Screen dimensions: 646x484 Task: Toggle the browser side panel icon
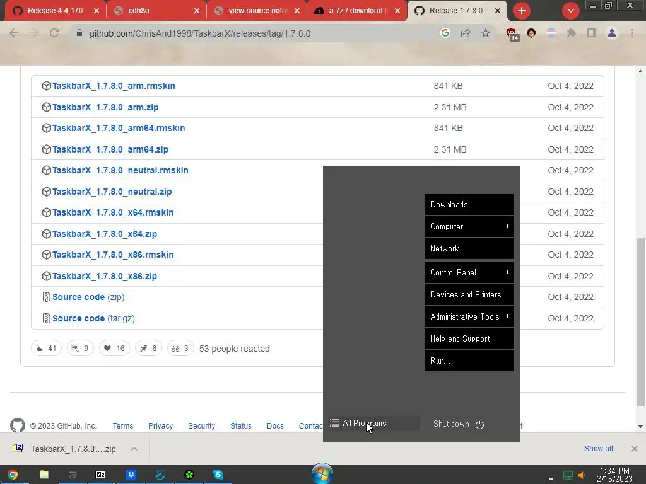pos(592,33)
